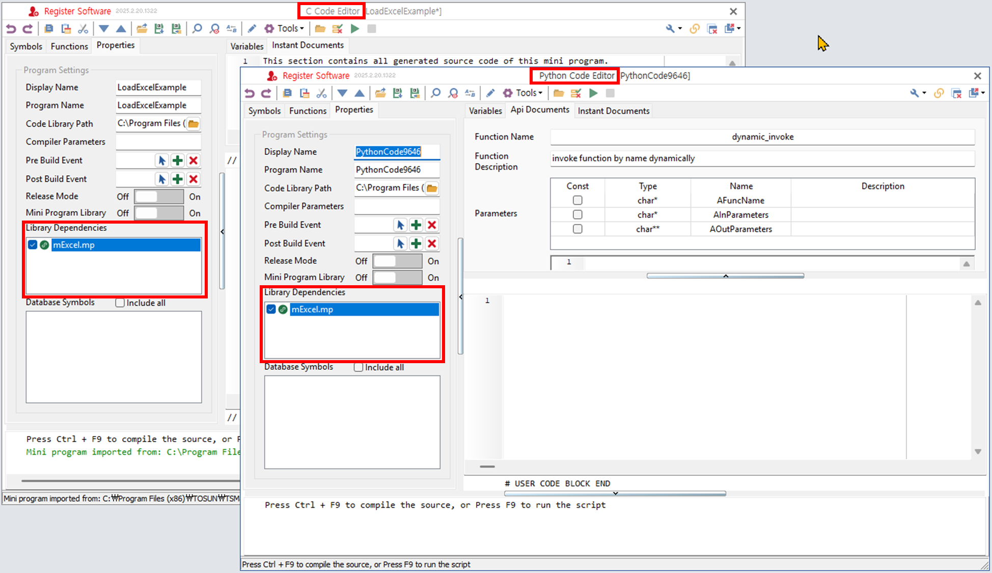Open the Functions tab in the Python Code Editor

coord(308,111)
